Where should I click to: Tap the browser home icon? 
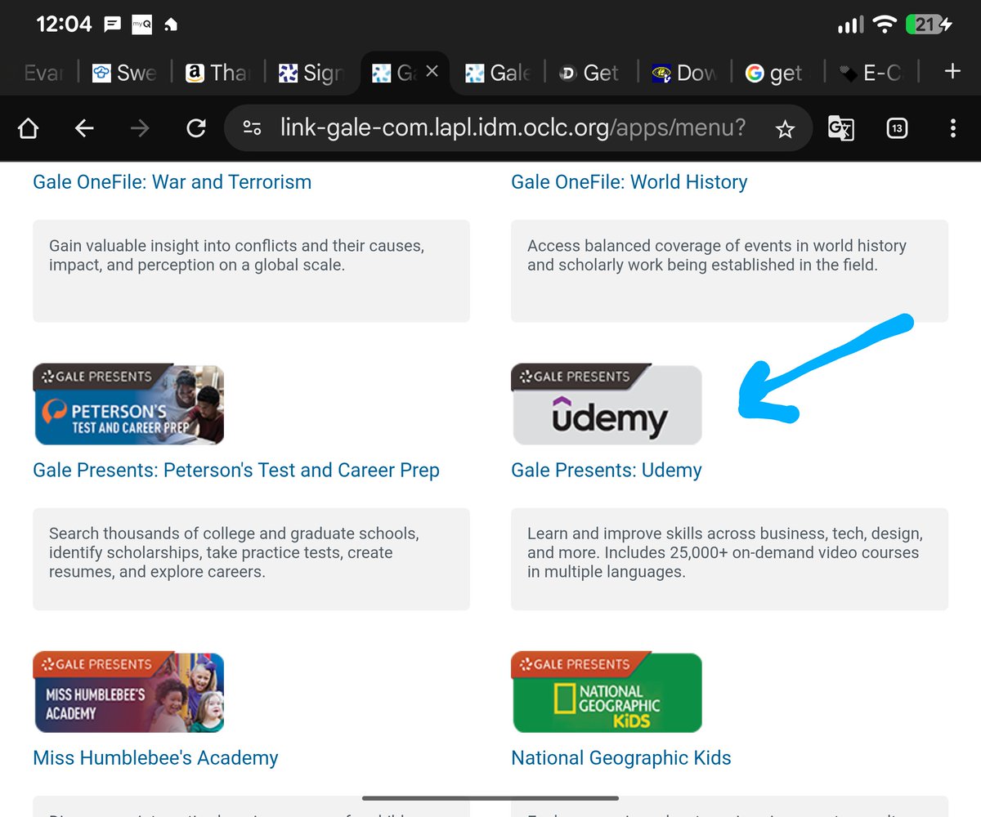coord(28,128)
